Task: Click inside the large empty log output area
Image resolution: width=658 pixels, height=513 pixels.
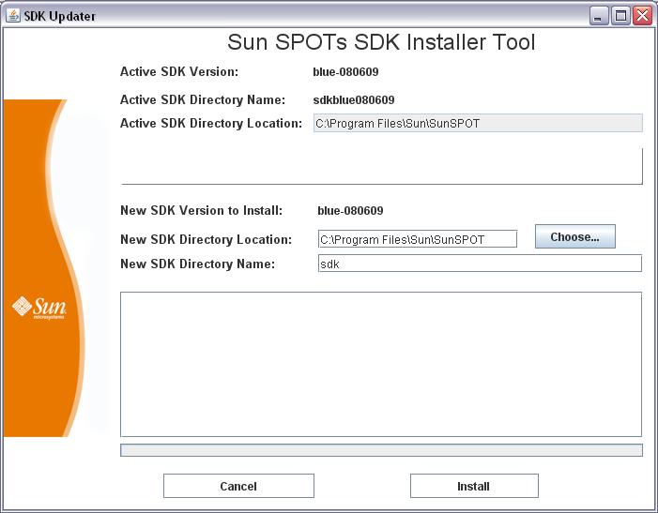Action: tap(381, 364)
